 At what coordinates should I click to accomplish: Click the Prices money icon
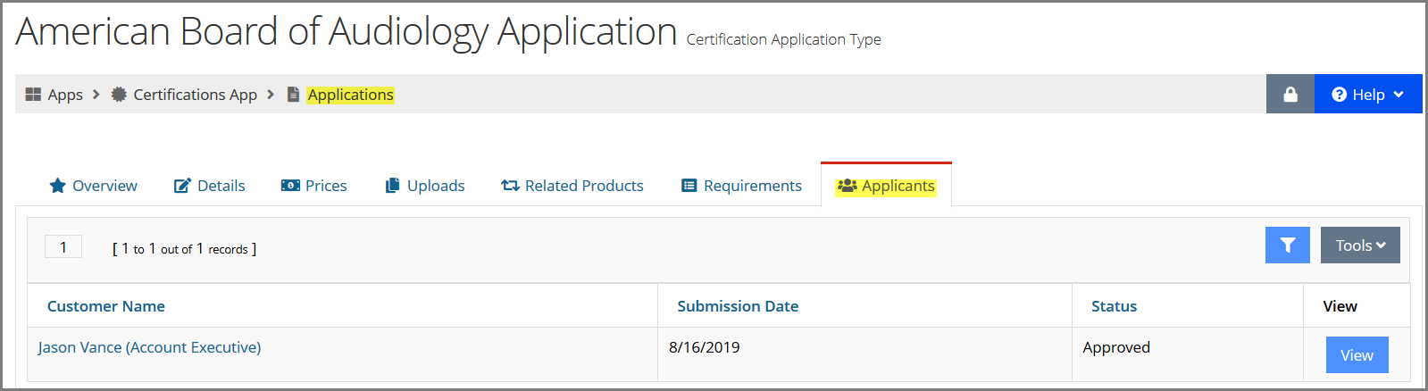pos(290,186)
